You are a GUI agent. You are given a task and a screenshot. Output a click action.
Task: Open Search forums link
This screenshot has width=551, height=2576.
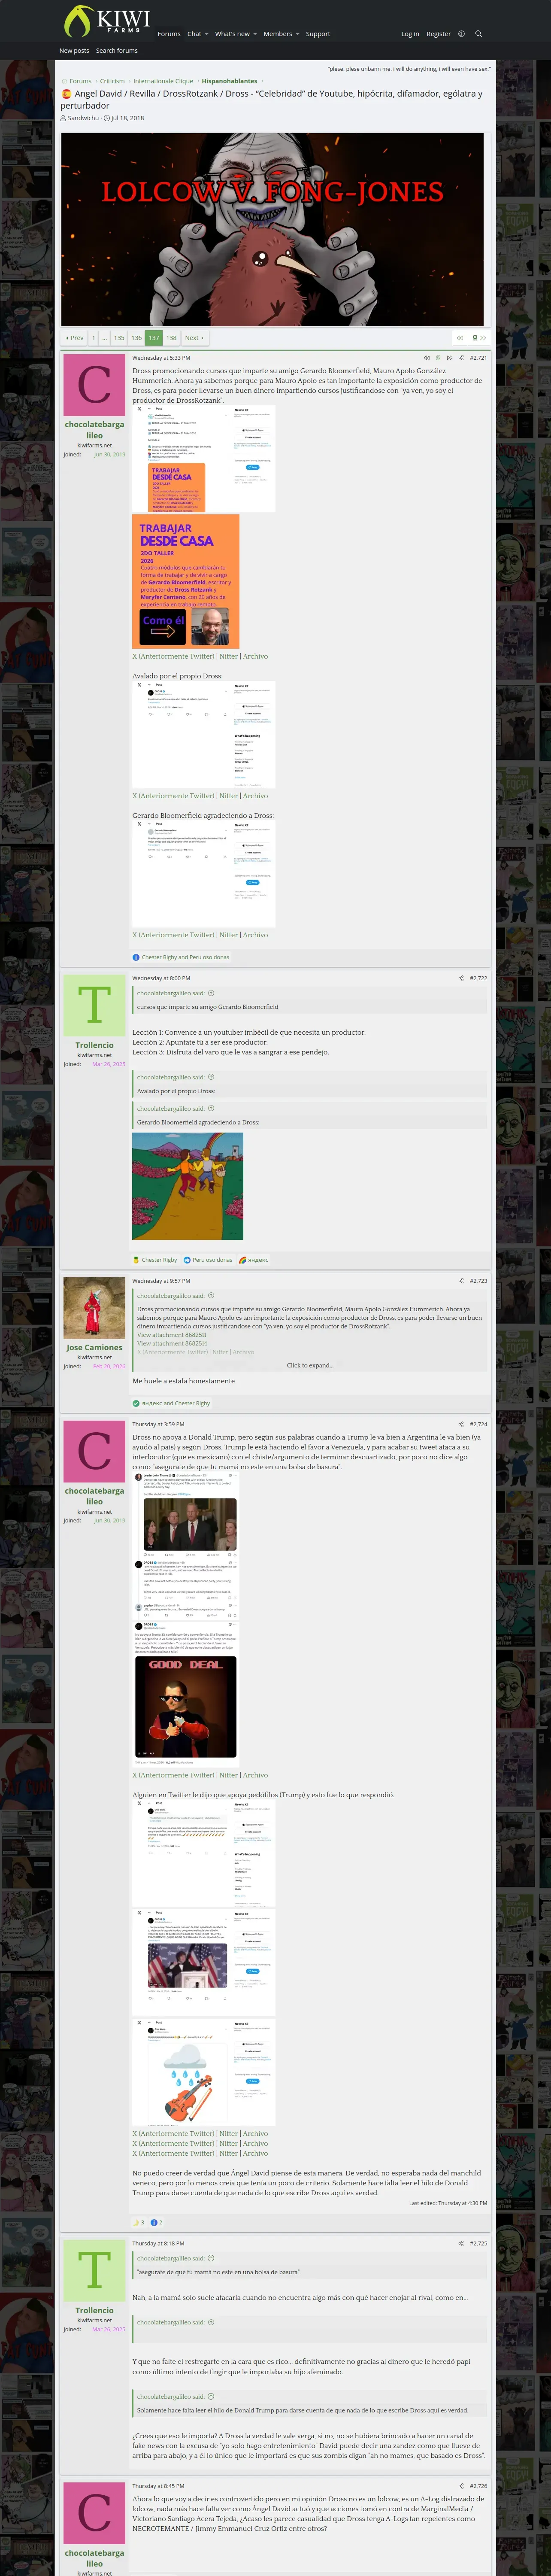click(117, 50)
